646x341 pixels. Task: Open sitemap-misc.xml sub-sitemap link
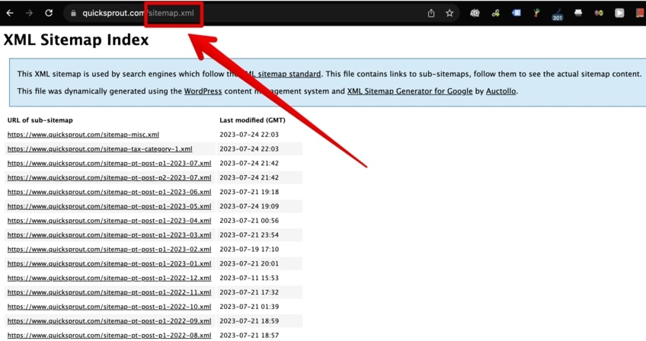tap(83, 135)
